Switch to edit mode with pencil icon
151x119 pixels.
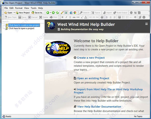62,13
